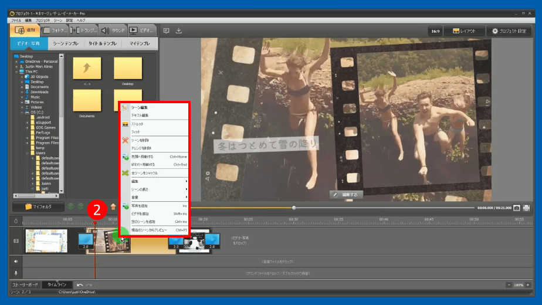Click the scene edit pencil icon in context menu
This screenshot has width=542, height=305.
125,108
